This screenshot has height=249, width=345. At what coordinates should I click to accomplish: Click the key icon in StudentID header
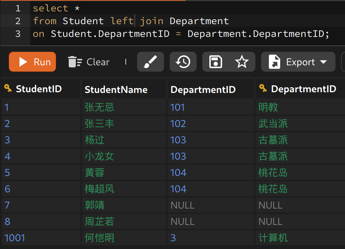tap(8, 89)
